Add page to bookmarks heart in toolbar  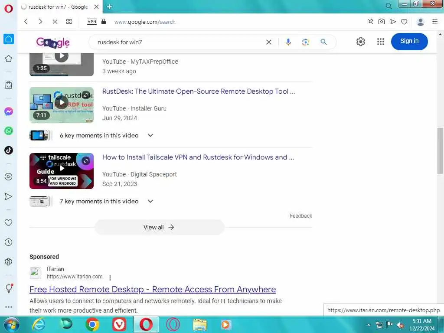(x=404, y=22)
